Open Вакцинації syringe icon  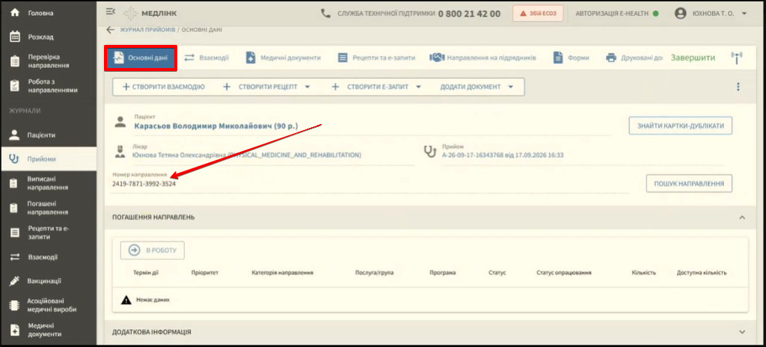coord(15,281)
